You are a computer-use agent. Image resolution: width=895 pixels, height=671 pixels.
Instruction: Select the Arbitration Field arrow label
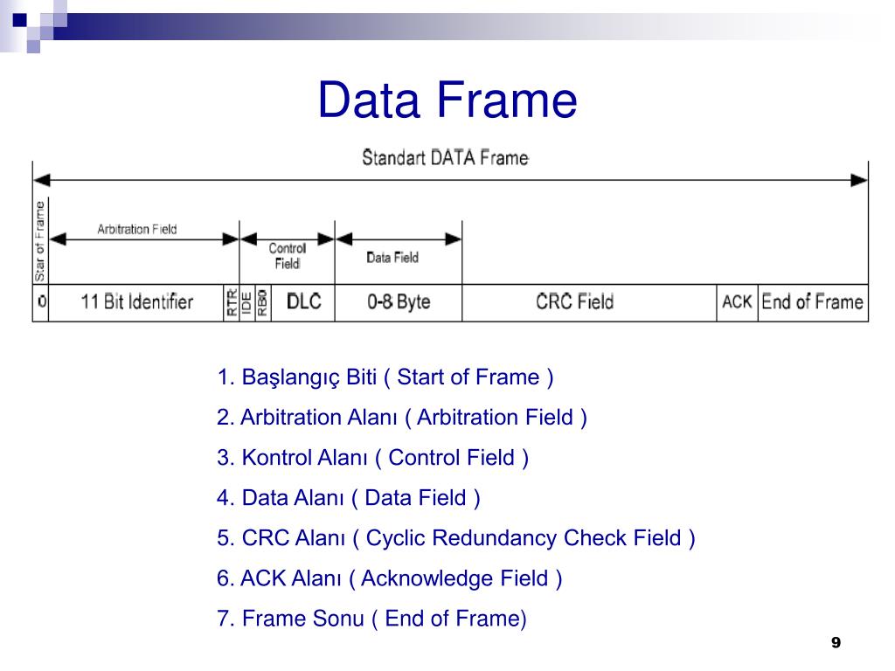137,230
